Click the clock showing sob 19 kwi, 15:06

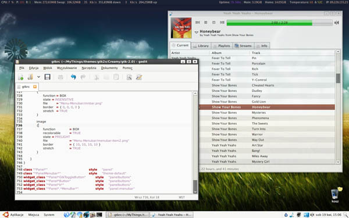pyautogui.click(x=328, y=215)
